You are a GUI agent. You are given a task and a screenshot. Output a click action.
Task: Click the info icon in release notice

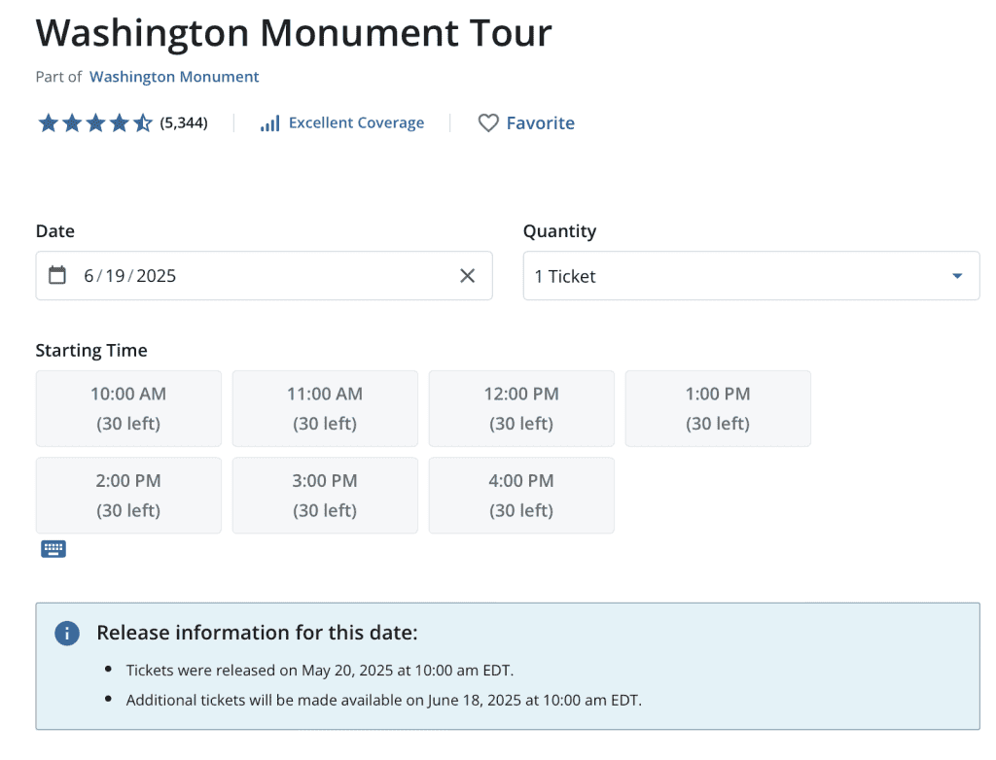[x=66, y=634]
